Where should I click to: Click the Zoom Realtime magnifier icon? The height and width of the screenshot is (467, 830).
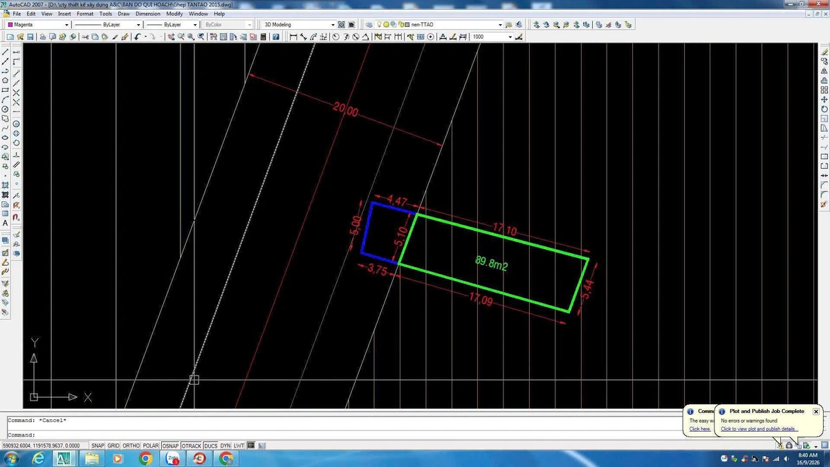[x=181, y=37]
